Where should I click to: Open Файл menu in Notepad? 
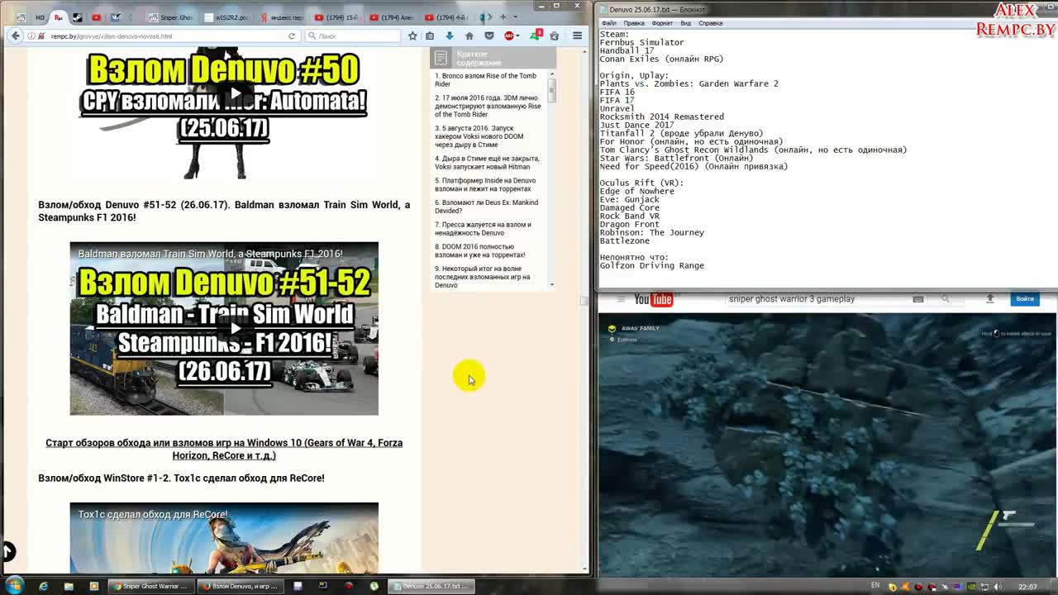point(609,23)
